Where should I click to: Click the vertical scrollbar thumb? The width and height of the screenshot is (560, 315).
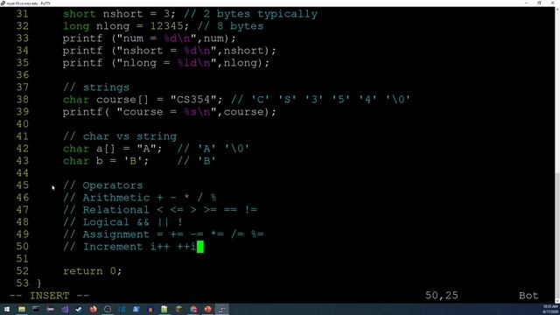click(557, 235)
